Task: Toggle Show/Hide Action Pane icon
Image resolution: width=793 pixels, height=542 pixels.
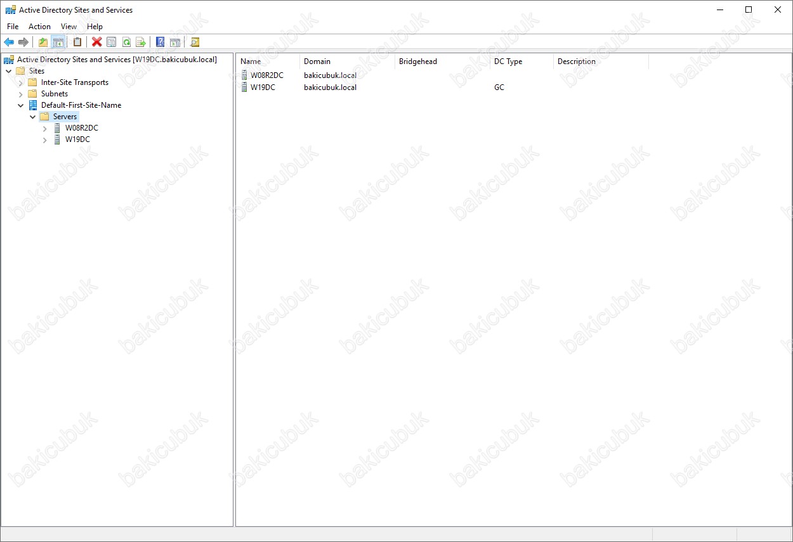Action: pyautogui.click(x=175, y=42)
